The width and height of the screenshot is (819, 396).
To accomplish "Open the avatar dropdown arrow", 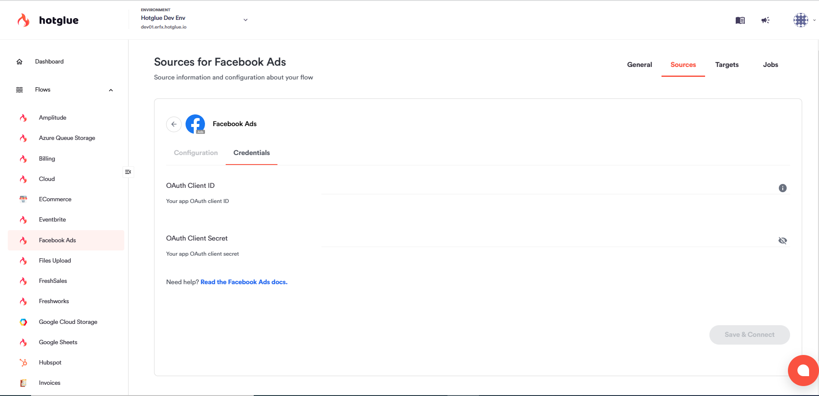I will point(814,20).
